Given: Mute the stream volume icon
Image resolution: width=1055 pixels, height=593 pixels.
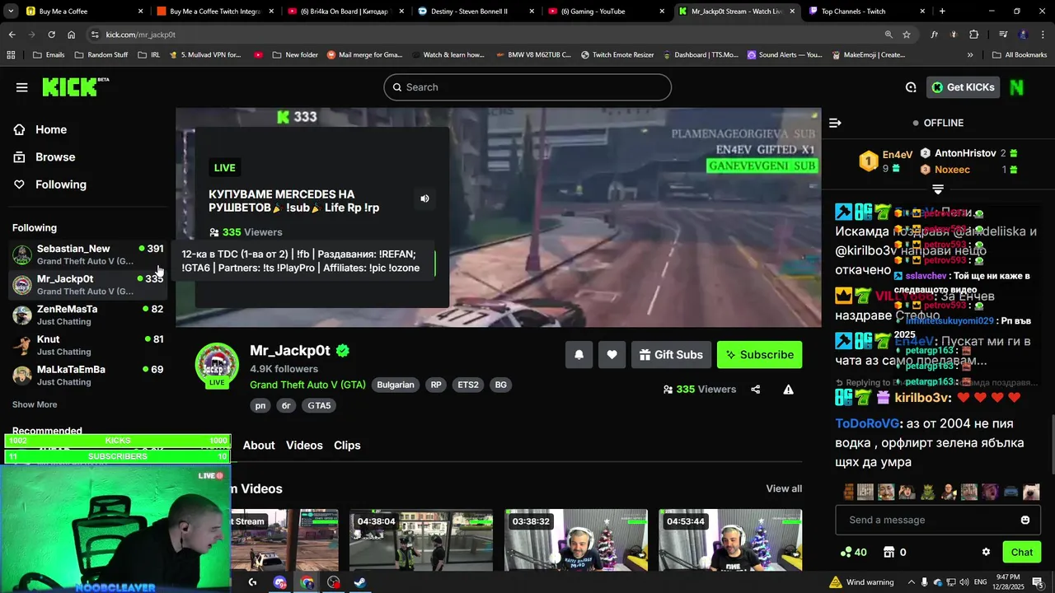Looking at the screenshot, I should pyautogui.click(x=424, y=198).
